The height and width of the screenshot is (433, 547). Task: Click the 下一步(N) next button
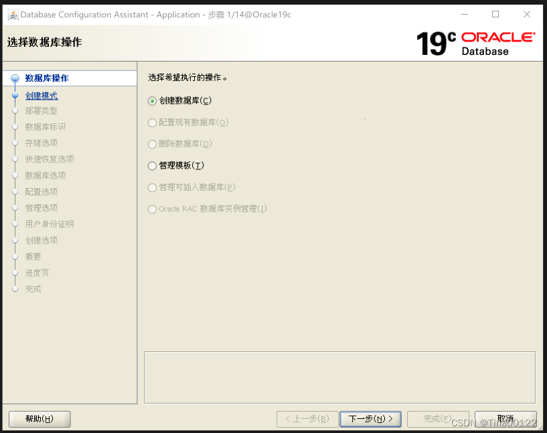point(370,419)
